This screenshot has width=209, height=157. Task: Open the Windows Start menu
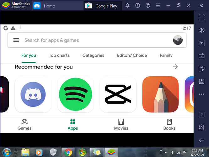pyautogui.click(x=7, y=152)
